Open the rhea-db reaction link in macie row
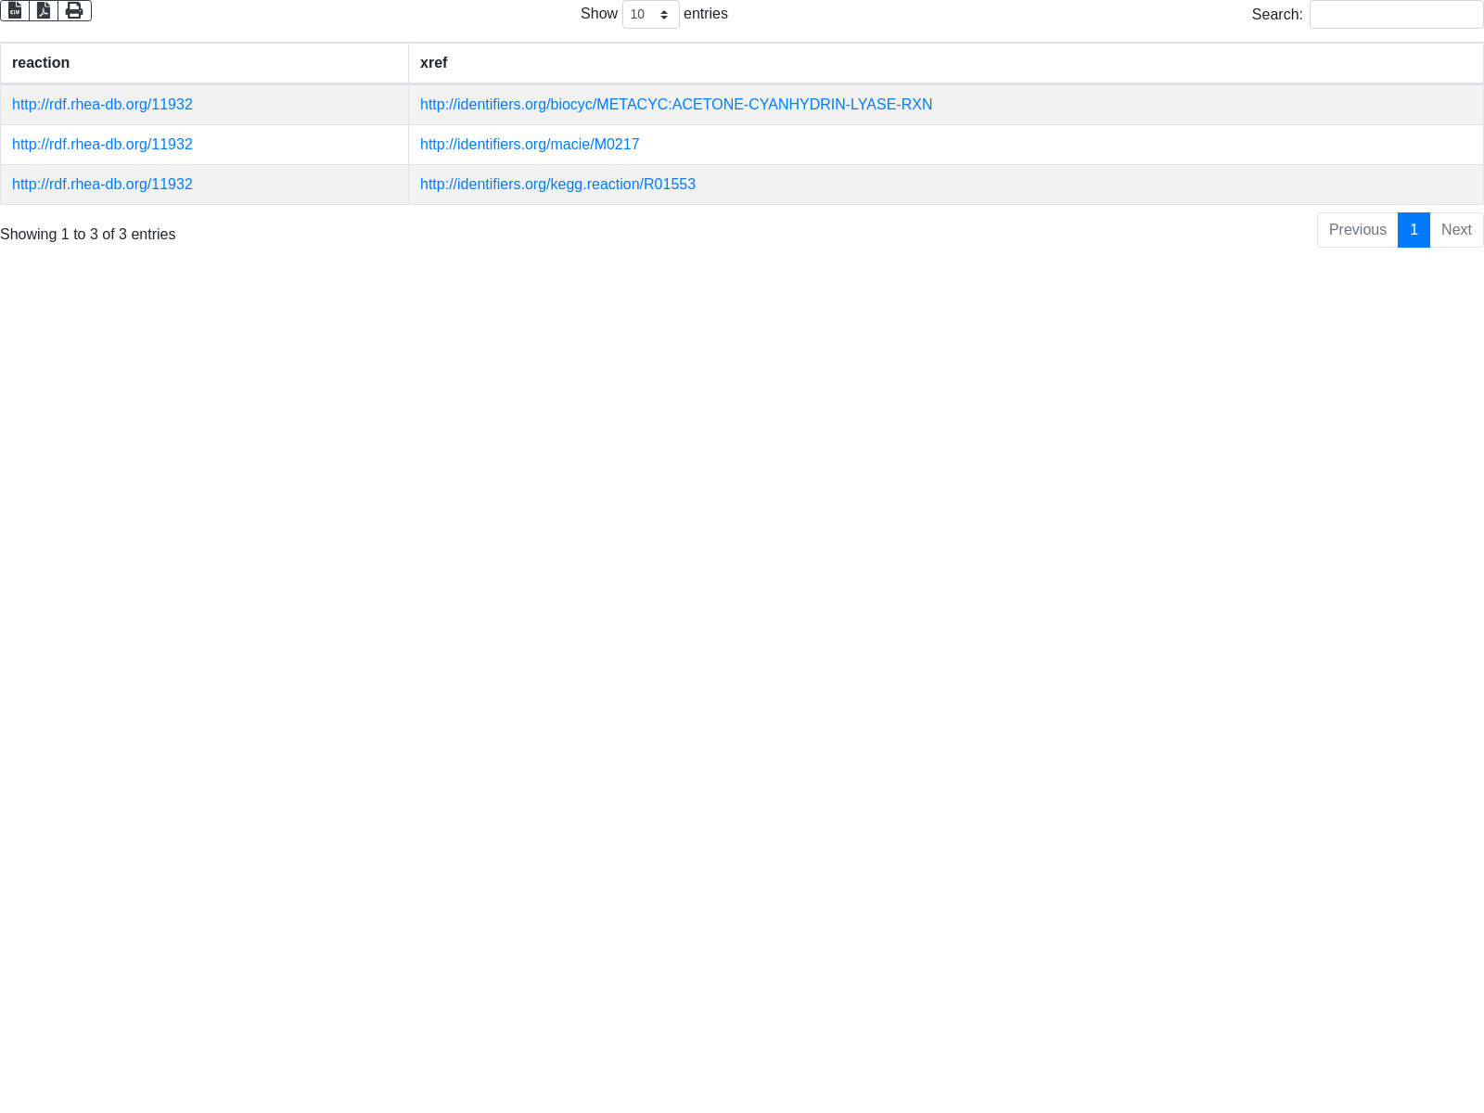The image size is (1484, 1113). [x=102, y=145]
